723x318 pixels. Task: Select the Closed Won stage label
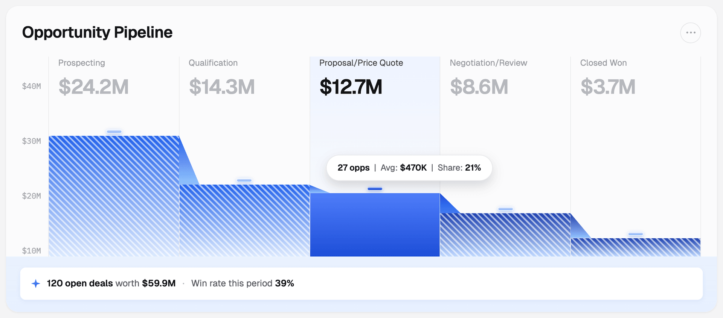(603, 63)
